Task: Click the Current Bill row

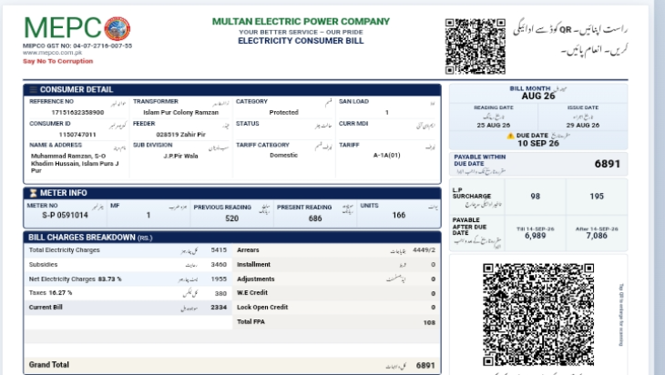Action: pos(128,308)
